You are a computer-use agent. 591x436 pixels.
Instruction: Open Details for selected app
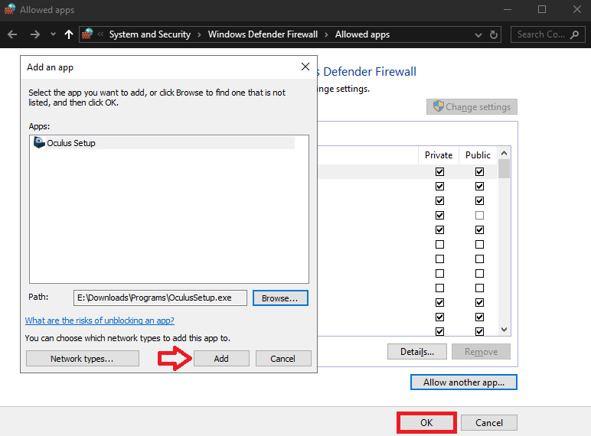tap(417, 351)
